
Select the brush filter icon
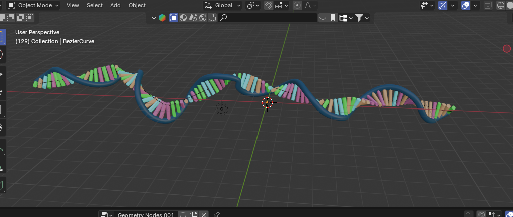[x=212, y=18]
